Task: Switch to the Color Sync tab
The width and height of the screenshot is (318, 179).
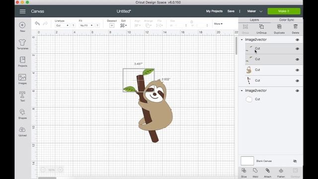Action: point(286,20)
